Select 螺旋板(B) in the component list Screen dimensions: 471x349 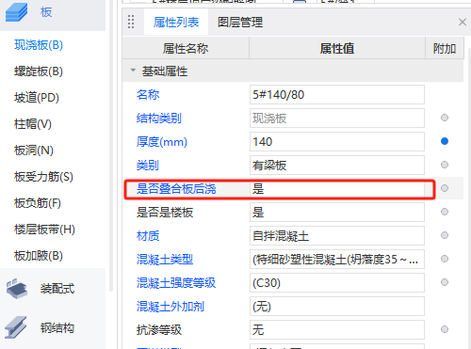coord(39,71)
